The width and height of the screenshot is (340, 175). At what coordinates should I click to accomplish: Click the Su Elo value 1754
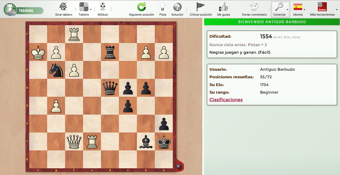pos(264,85)
